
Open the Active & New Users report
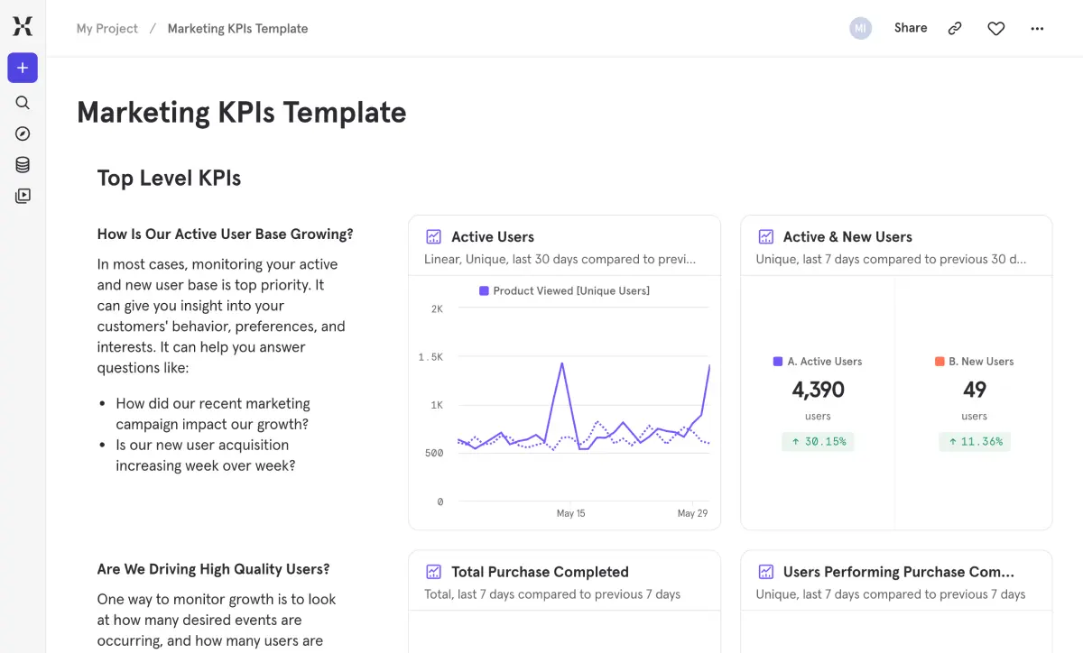[x=847, y=237]
